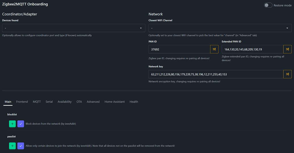Click 'Block devices from the network' description
Screen dimensions: 294x153
(x=51, y=124)
